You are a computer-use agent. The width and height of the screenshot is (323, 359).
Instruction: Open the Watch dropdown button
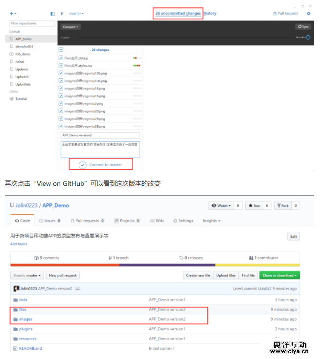(221, 205)
